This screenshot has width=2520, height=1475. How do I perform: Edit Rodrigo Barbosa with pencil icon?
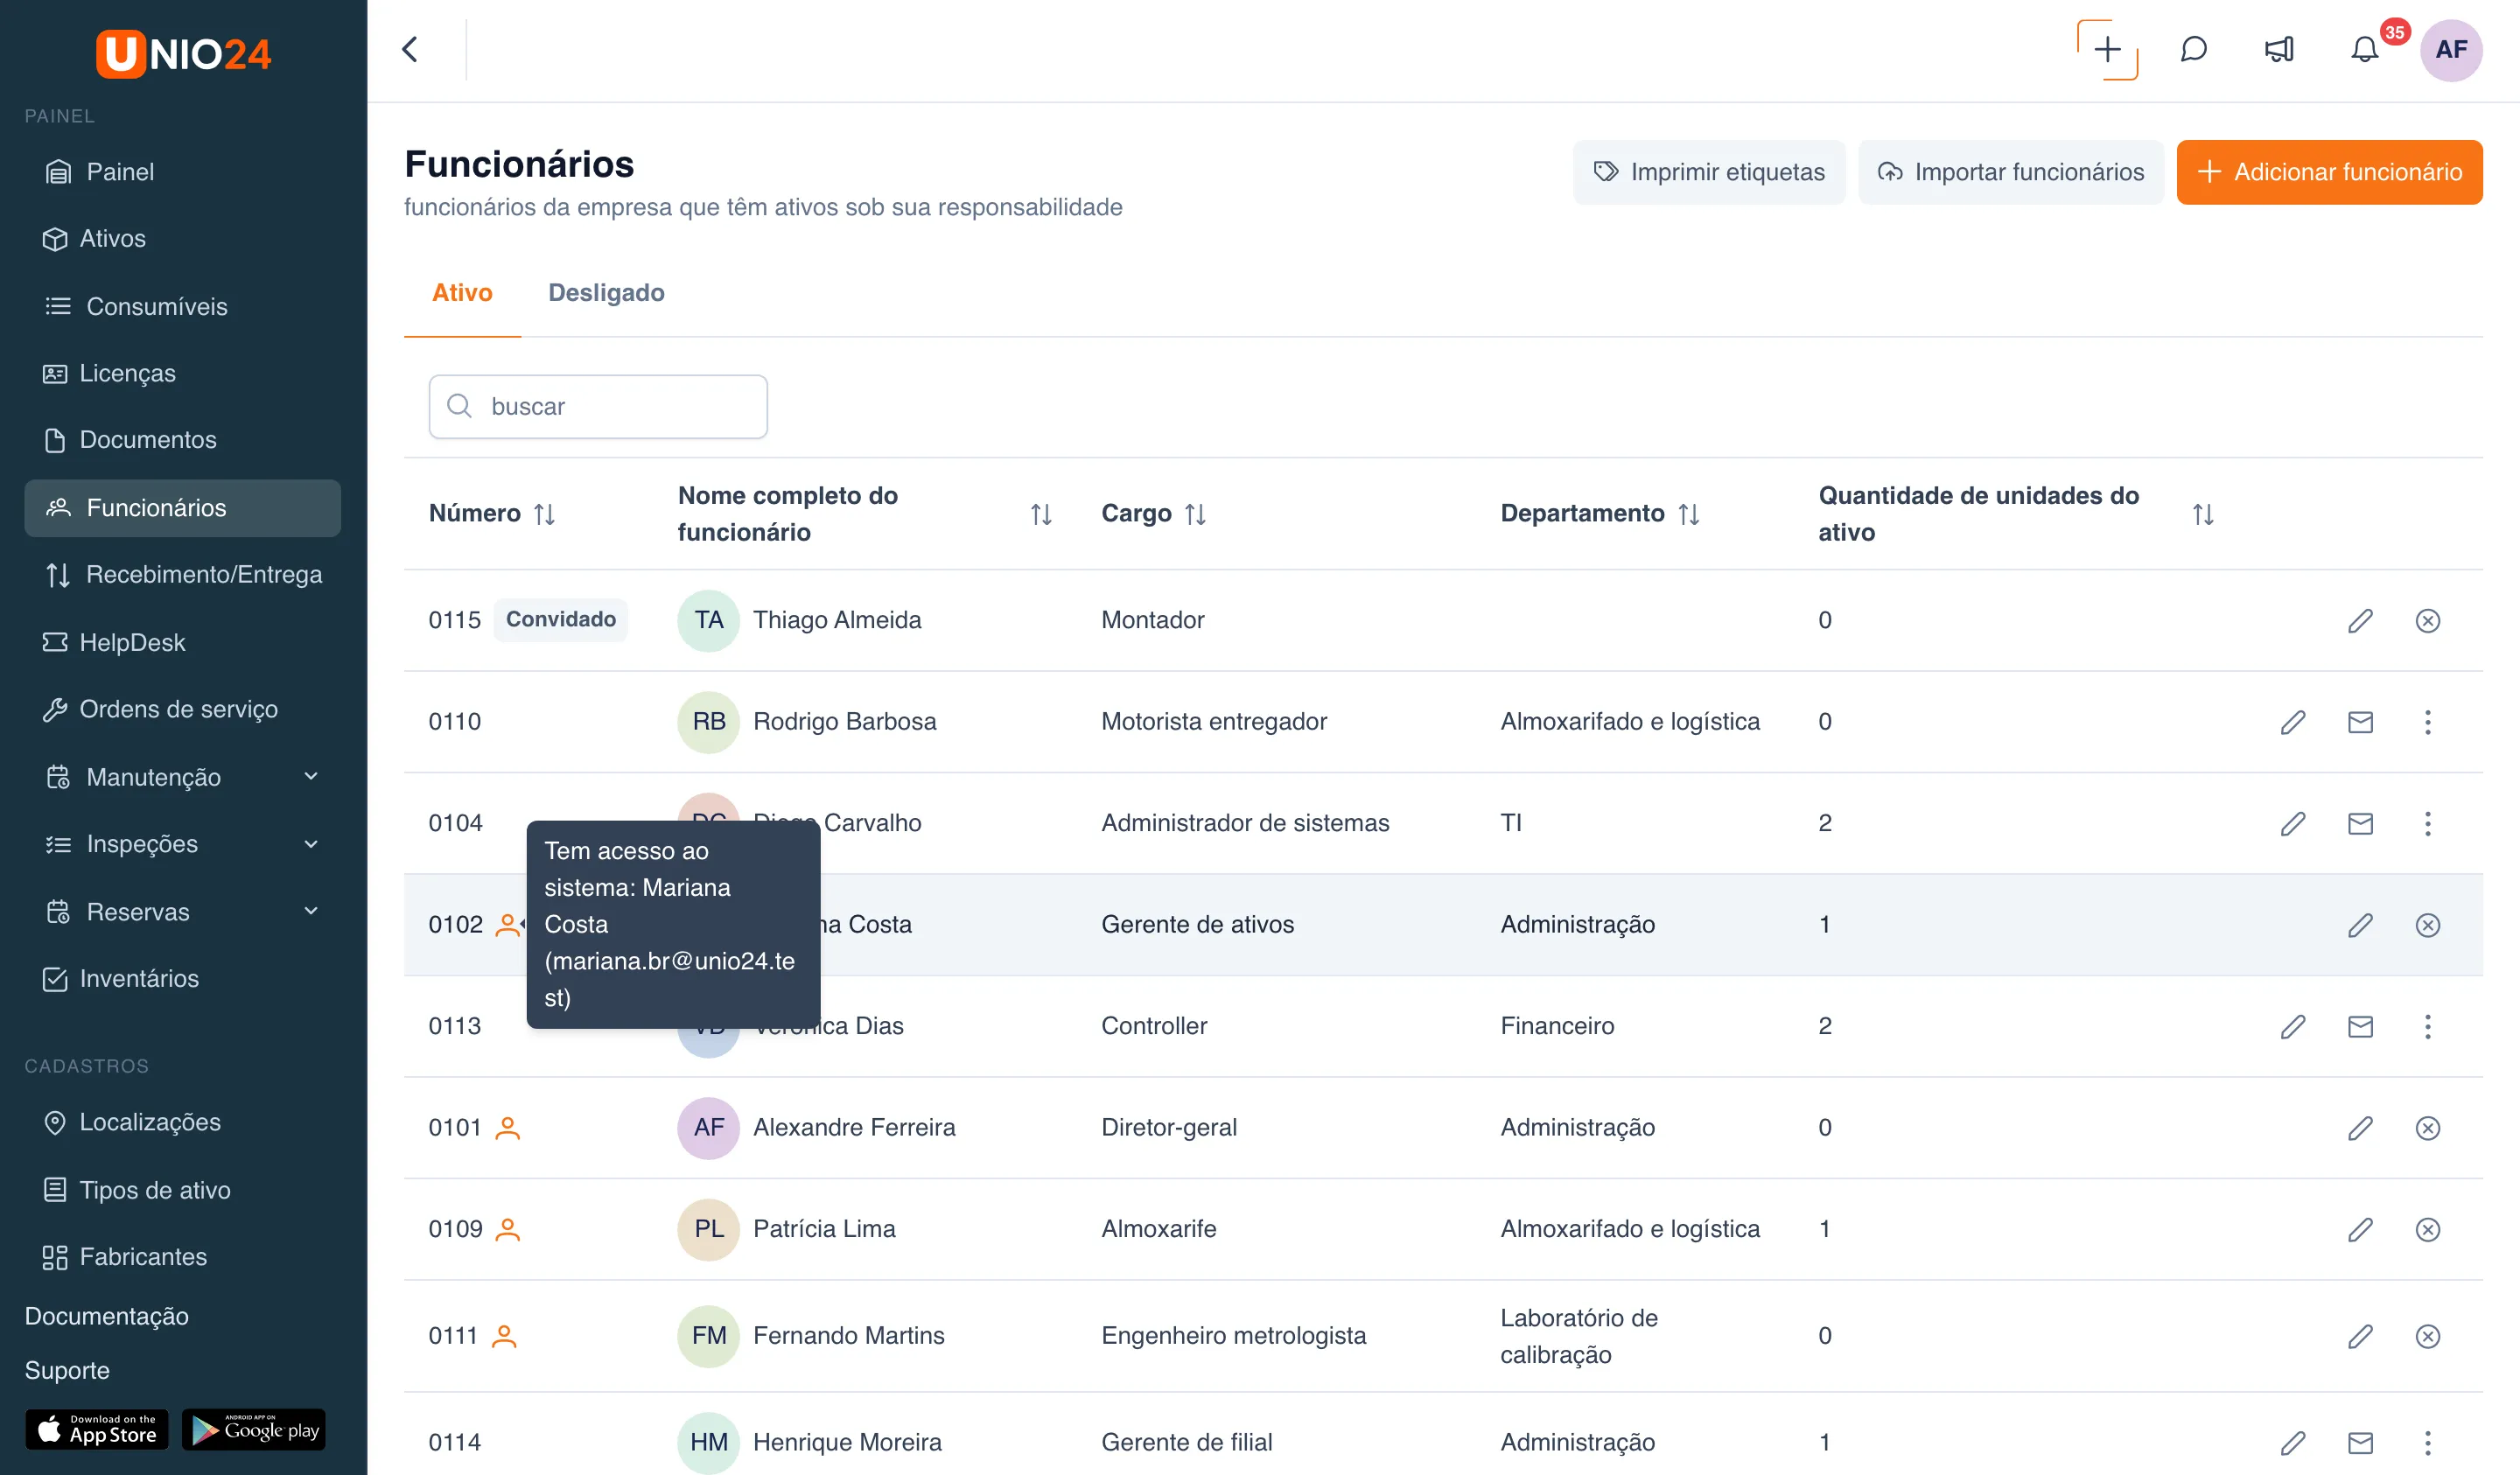click(2293, 722)
